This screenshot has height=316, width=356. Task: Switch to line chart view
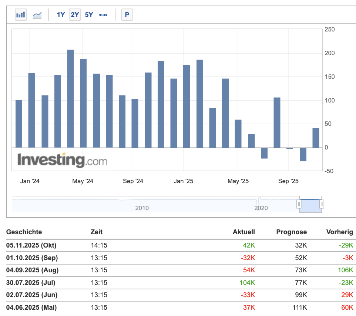(x=37, y=14)
